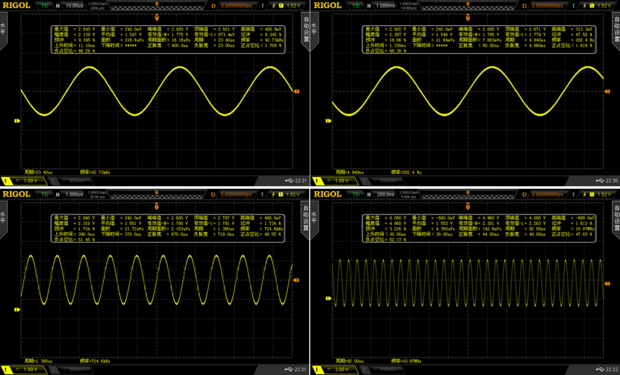This screenshot has height=375, width=620.
Task: Open the 水平 side tab in the 10.00us panel
Action: (x=3, y=31)
